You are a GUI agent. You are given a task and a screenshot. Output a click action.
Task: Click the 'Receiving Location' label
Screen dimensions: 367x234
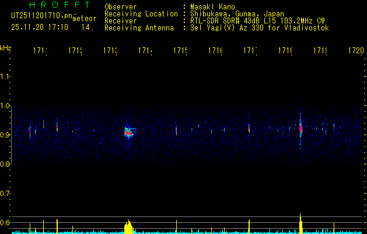pos(141,14)
